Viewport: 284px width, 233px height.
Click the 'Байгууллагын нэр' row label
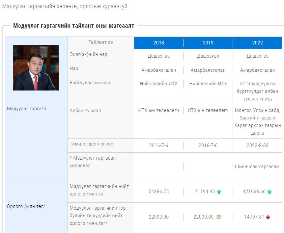tap(90, 83)
